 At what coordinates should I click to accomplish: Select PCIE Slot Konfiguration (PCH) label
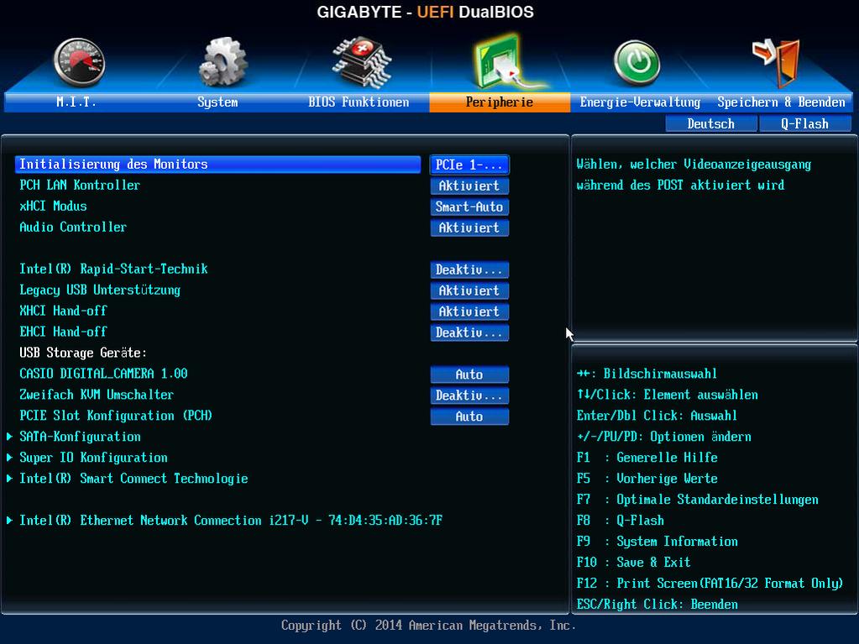[116, 415]
